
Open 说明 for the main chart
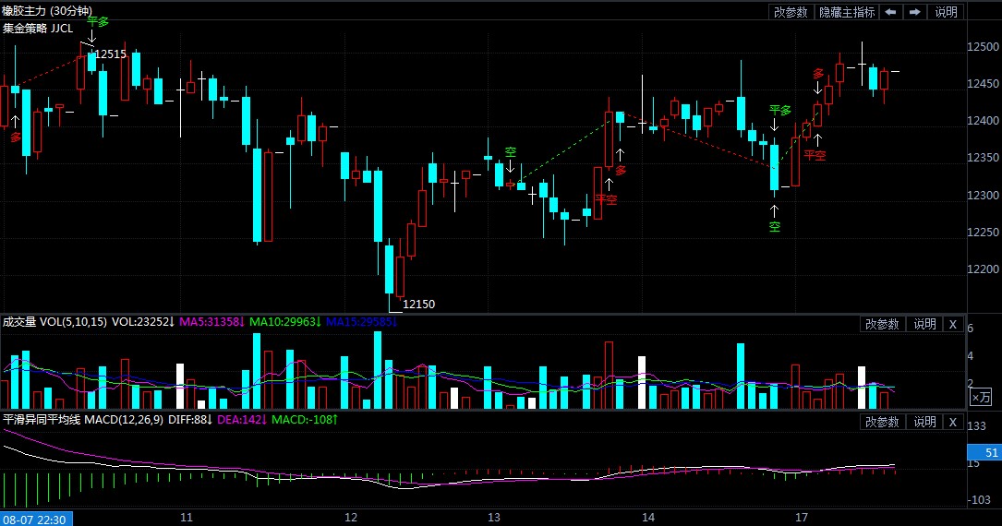[x=946, y=11]
